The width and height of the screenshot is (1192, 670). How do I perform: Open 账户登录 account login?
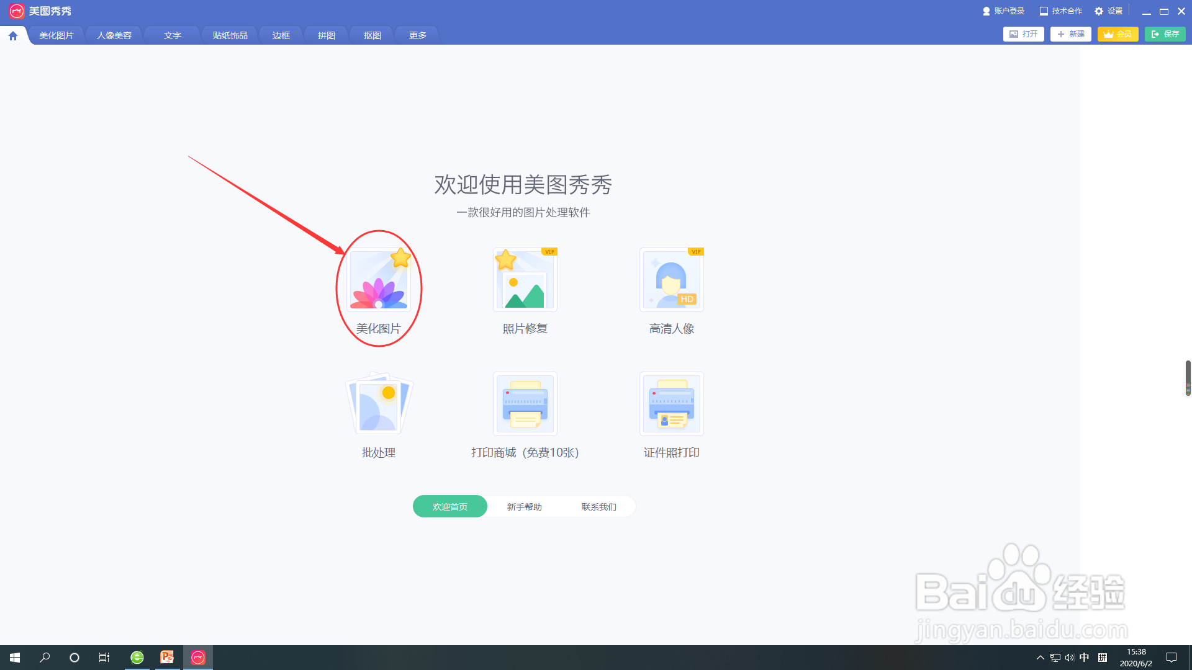click(1003, 11)
